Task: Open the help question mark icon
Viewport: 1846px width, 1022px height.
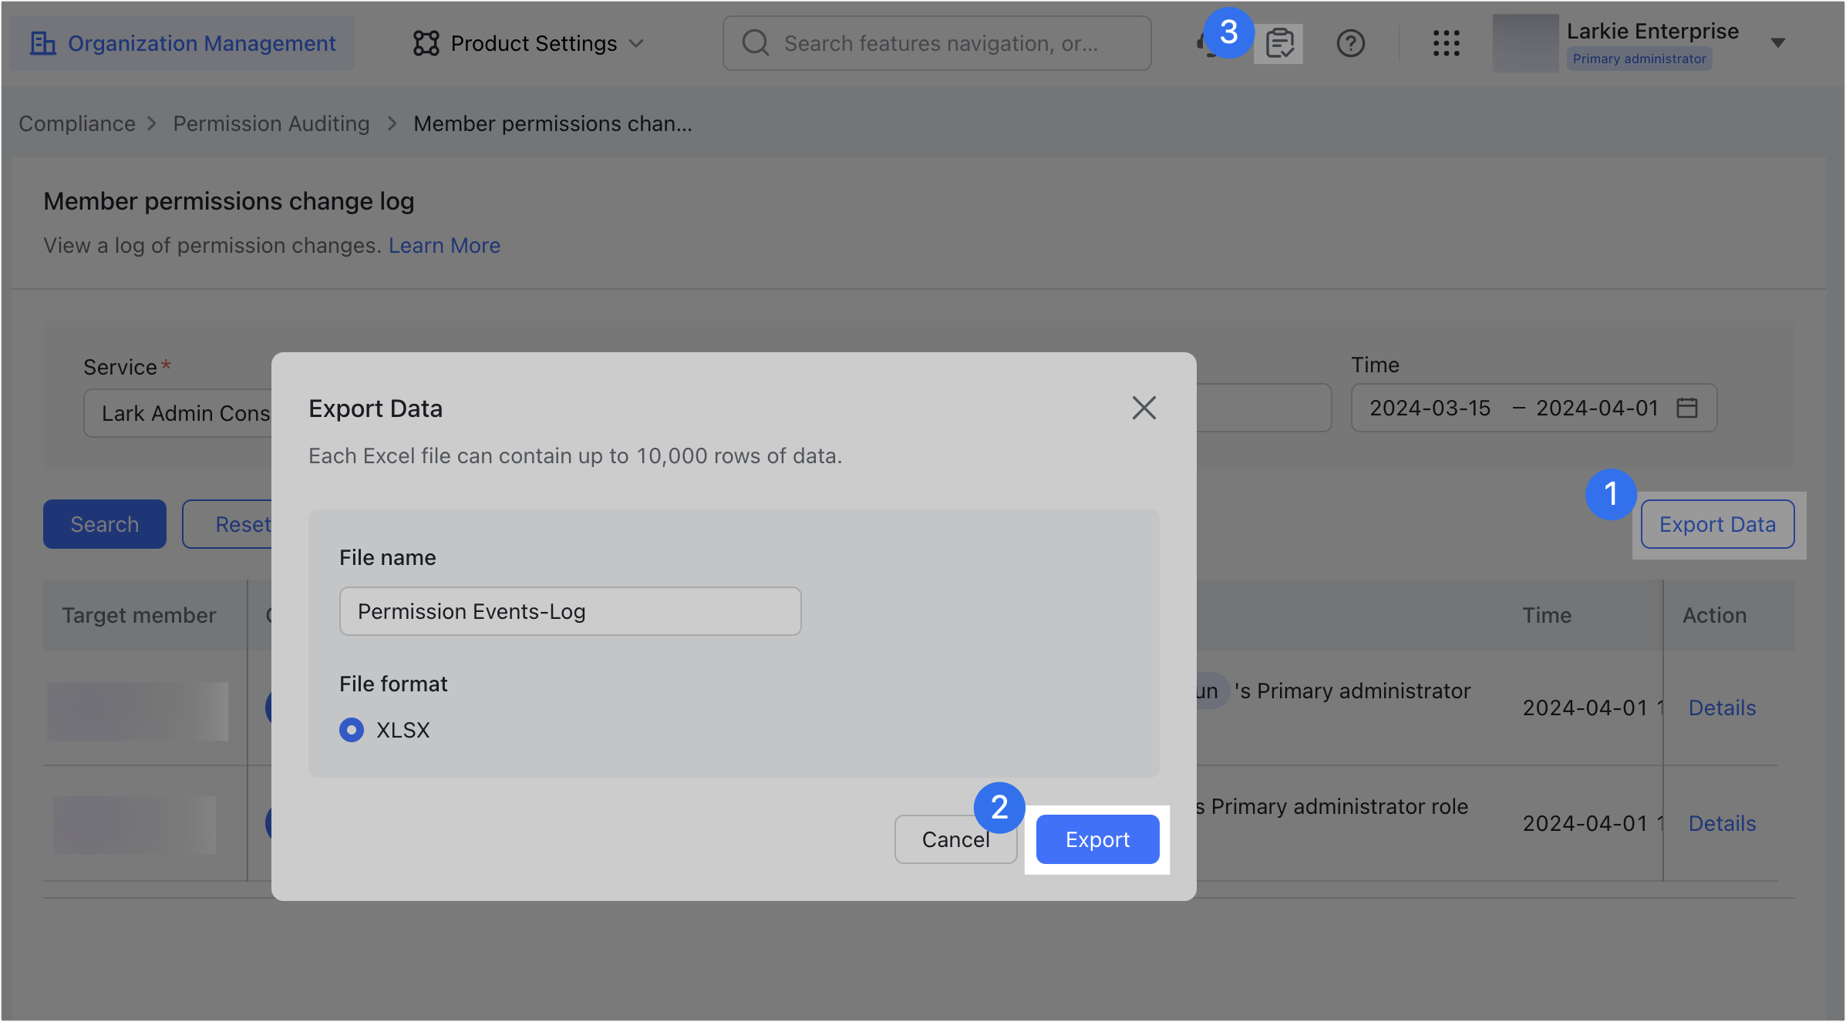Action: tap(1350, 43)
